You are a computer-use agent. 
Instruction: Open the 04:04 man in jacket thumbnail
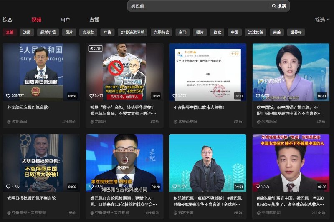[207, 163]
